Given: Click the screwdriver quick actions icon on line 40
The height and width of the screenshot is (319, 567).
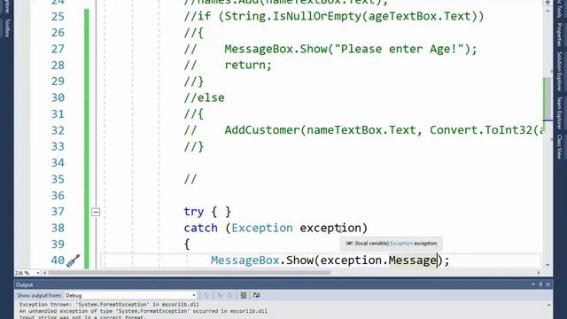Looking at the screenshot, I should [73, 261].
